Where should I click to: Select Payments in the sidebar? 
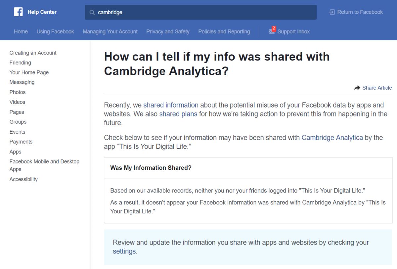pos(21,142)
